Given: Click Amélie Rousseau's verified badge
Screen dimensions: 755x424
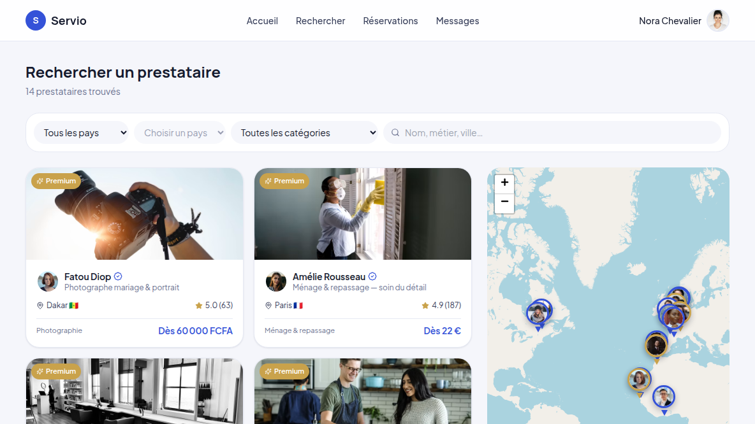Looking at the screenshot, I should pyautogui.click(x=372, y=276).
